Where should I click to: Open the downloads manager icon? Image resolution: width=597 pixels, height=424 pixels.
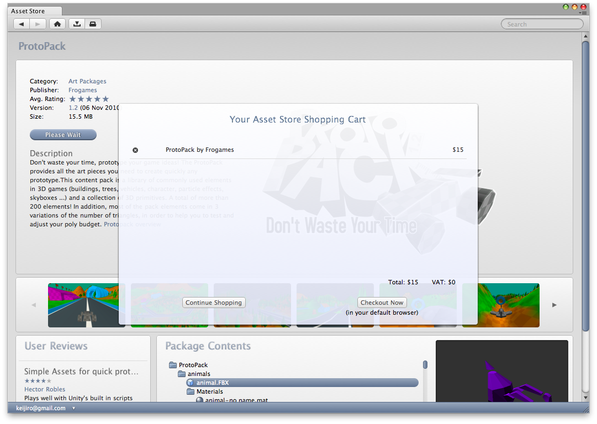pyautogui.click(x=77, y=24)
